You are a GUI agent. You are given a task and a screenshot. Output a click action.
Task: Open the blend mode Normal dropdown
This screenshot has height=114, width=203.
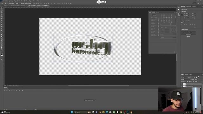[186, 79]
